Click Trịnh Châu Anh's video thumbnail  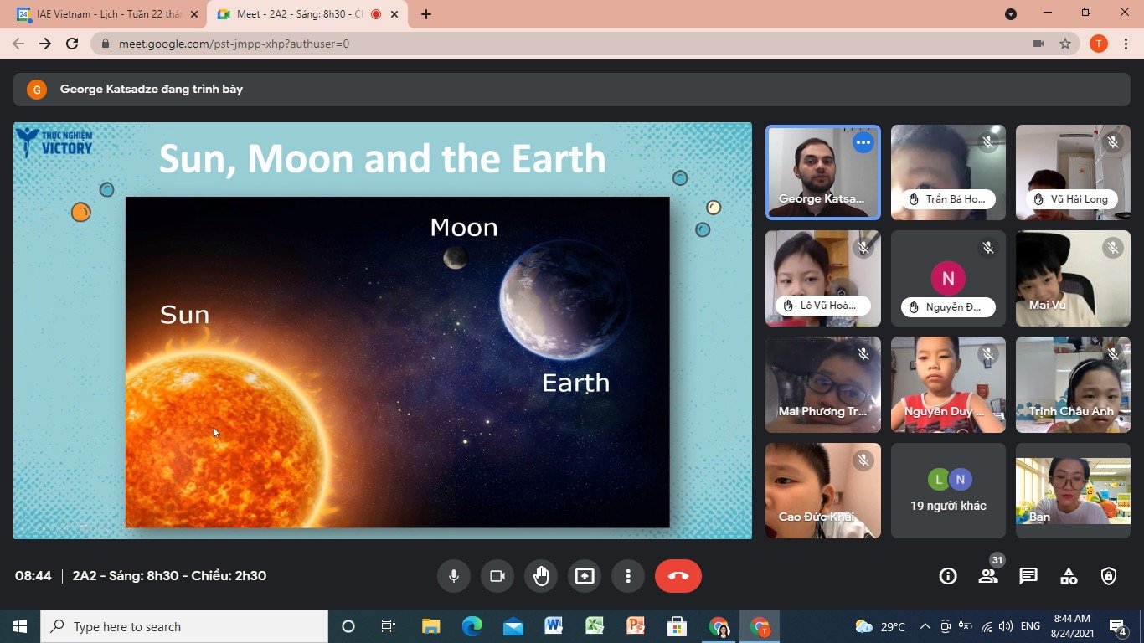tap(1073, 384)
